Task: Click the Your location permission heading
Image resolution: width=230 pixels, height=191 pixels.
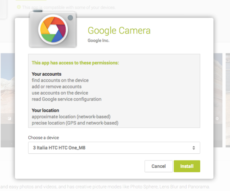Action: click(45, 110)
